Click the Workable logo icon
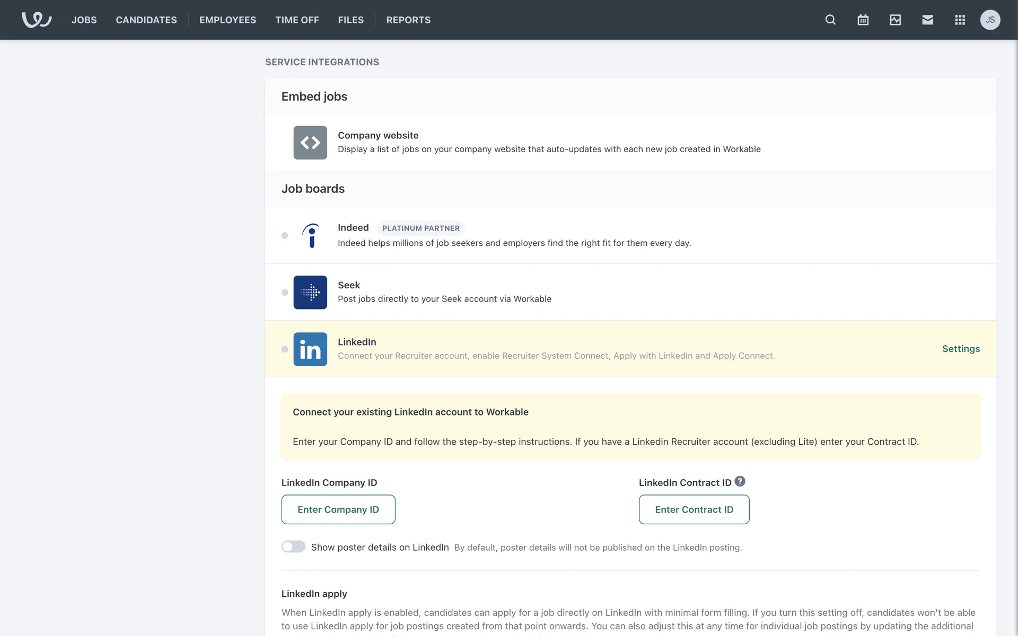This screenshot has width=1018, height=636. coord(36,20)
